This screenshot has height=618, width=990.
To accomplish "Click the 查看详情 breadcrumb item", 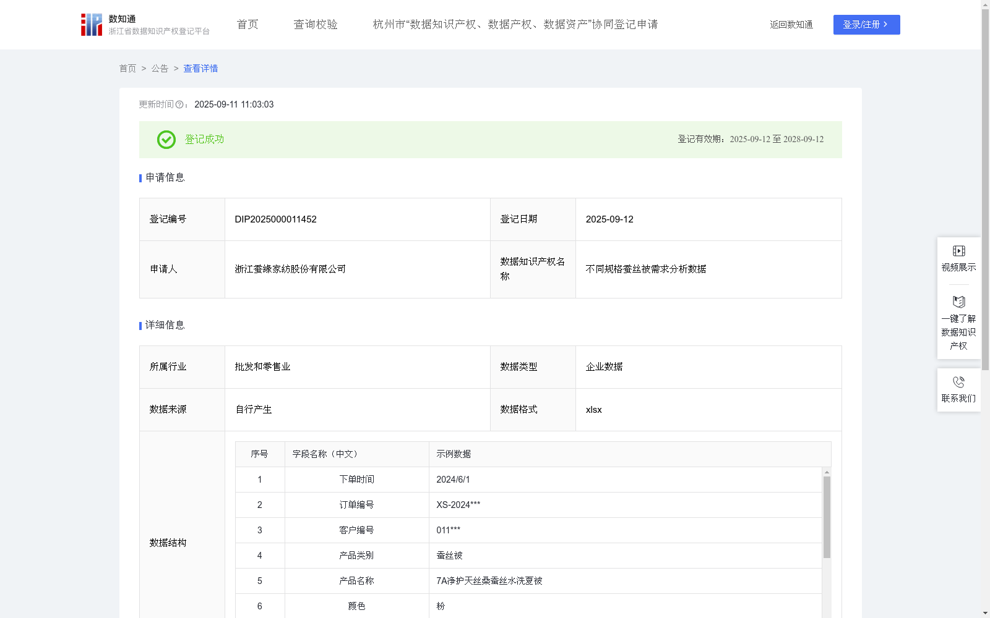I will (x=200, y=69).
